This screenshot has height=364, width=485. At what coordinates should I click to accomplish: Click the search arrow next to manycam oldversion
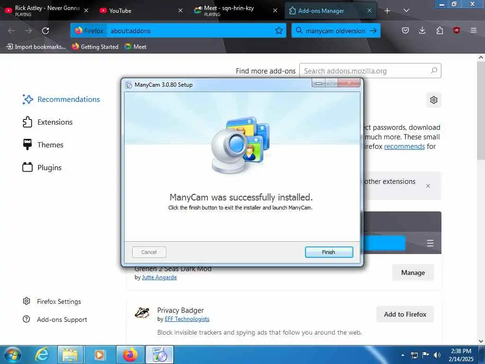click(x=373, y=31)
